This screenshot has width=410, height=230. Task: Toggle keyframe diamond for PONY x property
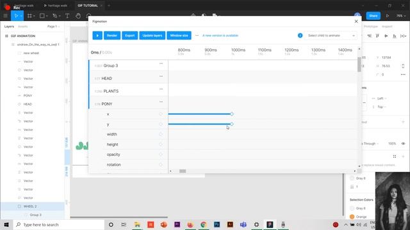pos(161,114)
